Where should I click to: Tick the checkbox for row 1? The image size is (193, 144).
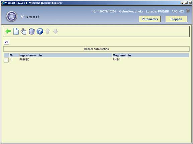6,60
